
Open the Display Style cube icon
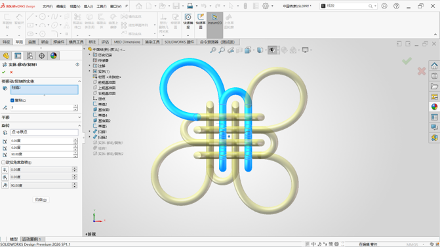(260, 50)
